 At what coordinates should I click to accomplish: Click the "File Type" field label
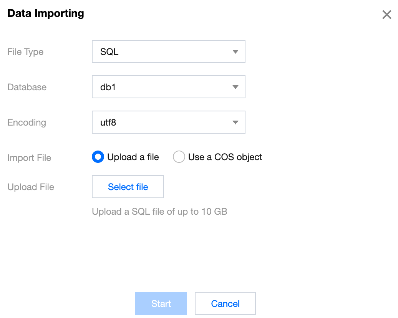click(25, 52)
